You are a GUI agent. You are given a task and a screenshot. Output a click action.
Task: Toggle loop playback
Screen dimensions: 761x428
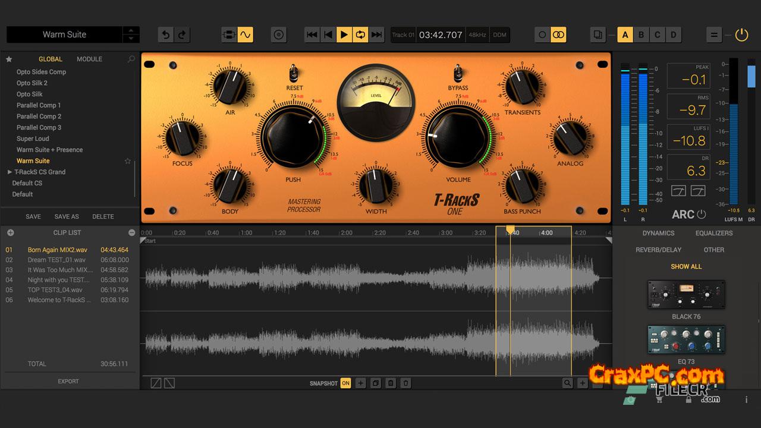pos(360,35)
